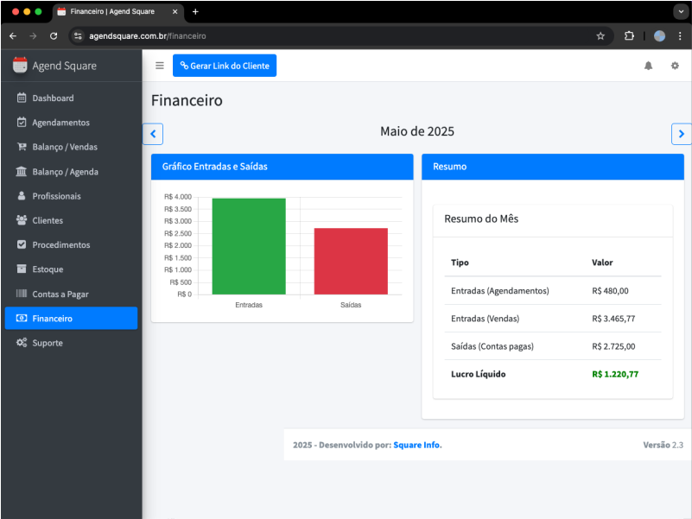Click the red Saídas chart bar
This screenshot has height=519, width=692.
pyautogui.click(x=350, y=261)
